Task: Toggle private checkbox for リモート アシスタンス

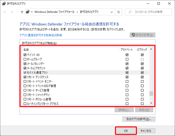Action: (127, 77)
